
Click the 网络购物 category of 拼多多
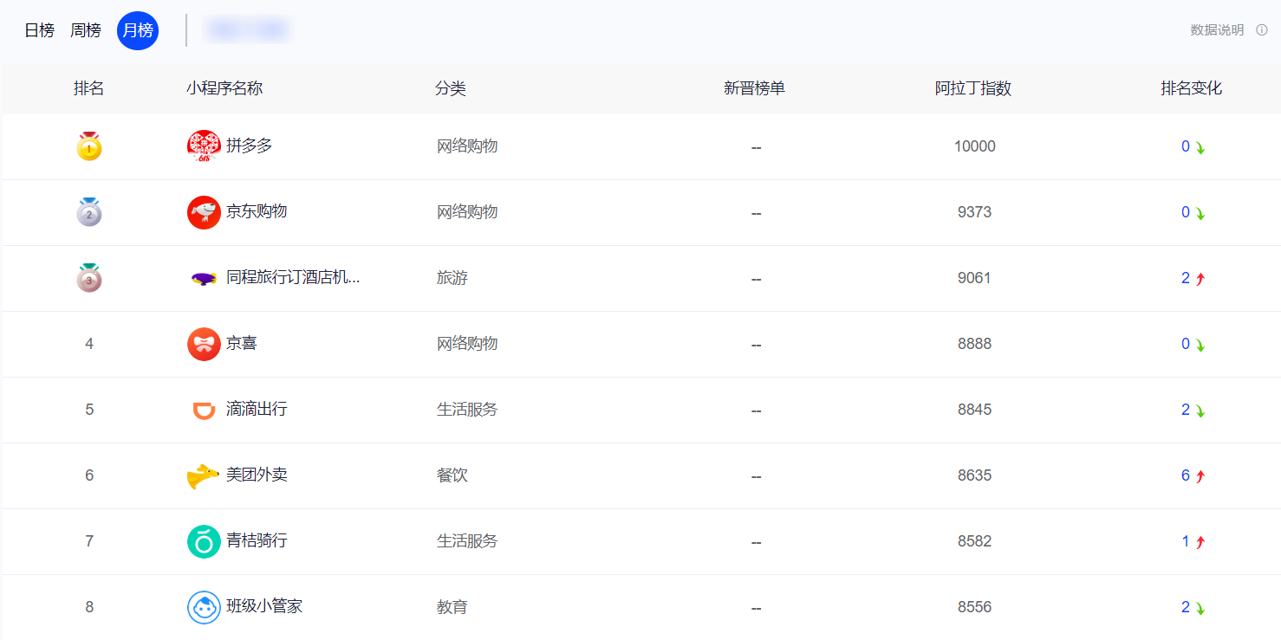(467, 146)
